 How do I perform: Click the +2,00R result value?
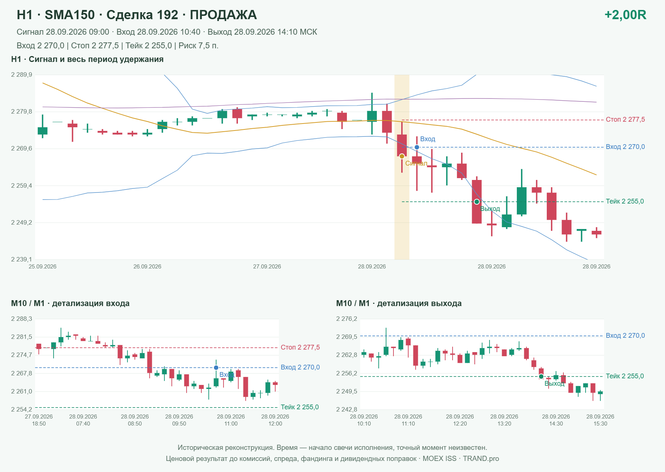pyautogui.click(x=625, y=15)
